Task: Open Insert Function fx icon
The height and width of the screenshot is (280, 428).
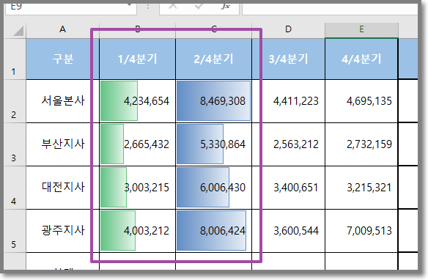Action: point(225,7)
